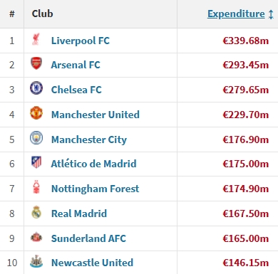This screenshot has width=278, height=274.
Task: Click the Real Madrid crest icon
Action: [x=36, y=212]
